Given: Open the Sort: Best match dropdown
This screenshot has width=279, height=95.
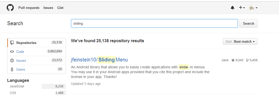Looking at the screenshot, I should [x=240, y=42].
